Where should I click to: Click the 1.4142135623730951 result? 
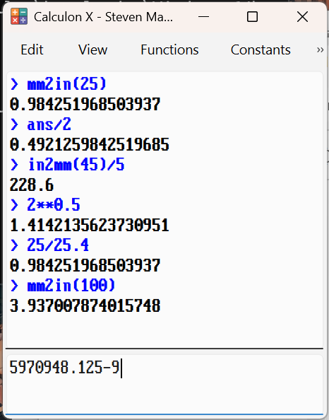pos(90,225)
